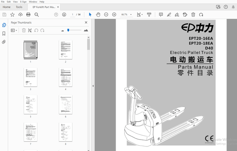237x151 pixels.
Task: Reduce thumbnail size small mountains icon
Action: coord(63,31)
